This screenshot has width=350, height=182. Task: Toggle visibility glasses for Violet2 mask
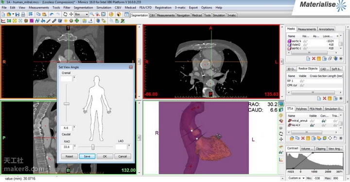pyautogui.click(x=305, y=45)
